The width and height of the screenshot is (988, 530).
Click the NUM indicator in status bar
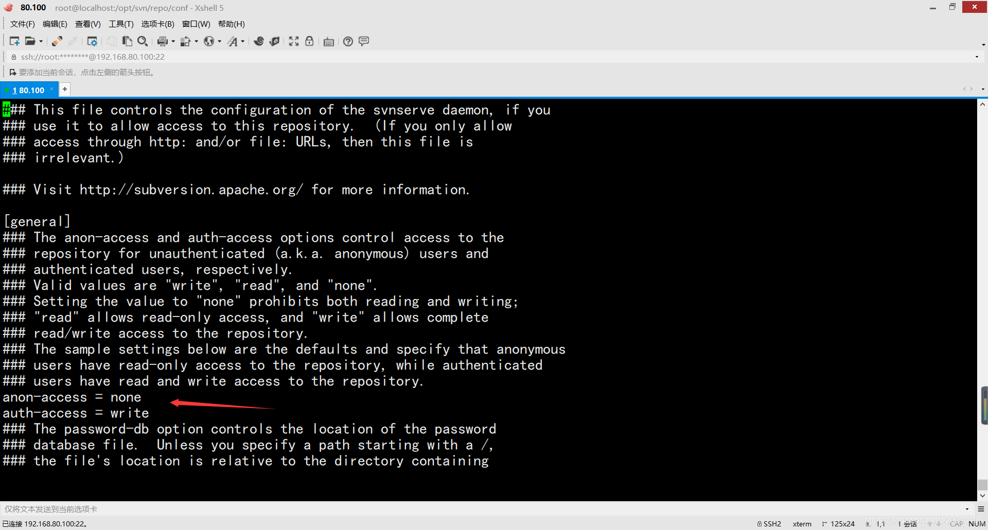[x=977, y=524]
